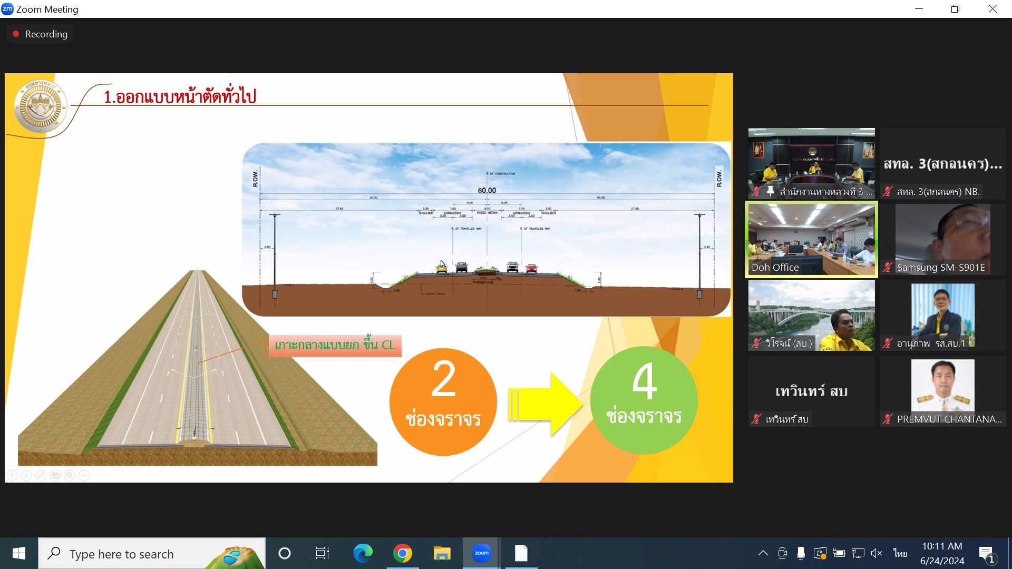Open the notification action center
This screenshot has width=1012, height=569.
[986, 554]
